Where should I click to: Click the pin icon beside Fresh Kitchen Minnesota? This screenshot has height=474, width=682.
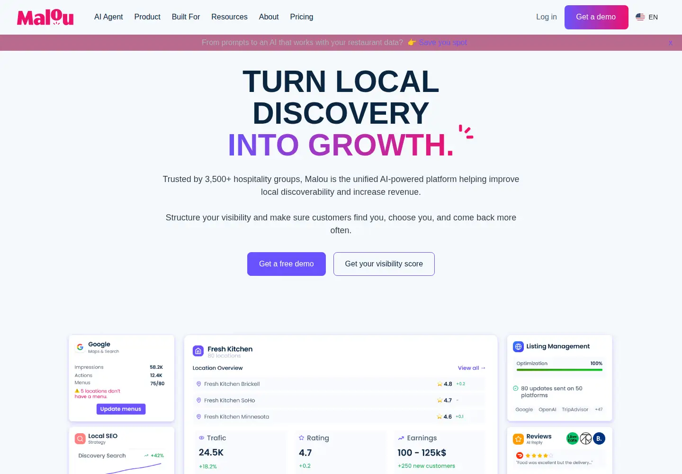coord(199,417)
